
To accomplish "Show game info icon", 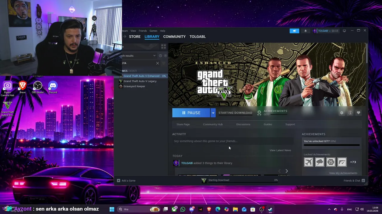I will click(x=350, y=113).
